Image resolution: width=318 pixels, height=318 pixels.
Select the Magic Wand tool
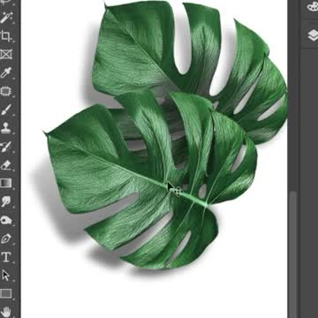tap(6, 18)
